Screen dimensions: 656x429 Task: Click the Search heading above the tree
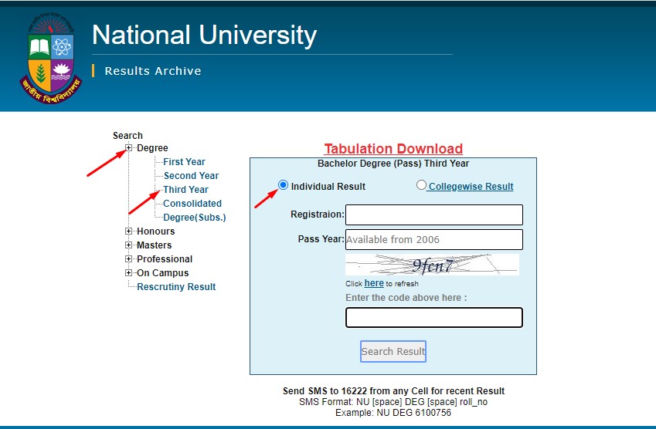(127, 135)
